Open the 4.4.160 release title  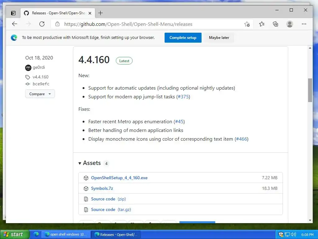click(94, 60)
